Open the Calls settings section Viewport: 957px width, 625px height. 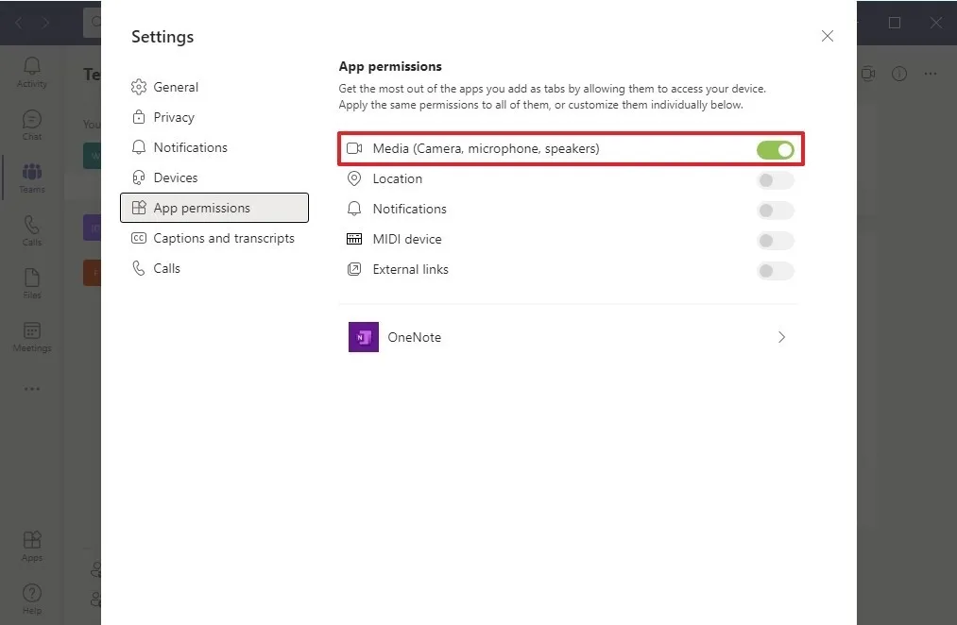214,268
